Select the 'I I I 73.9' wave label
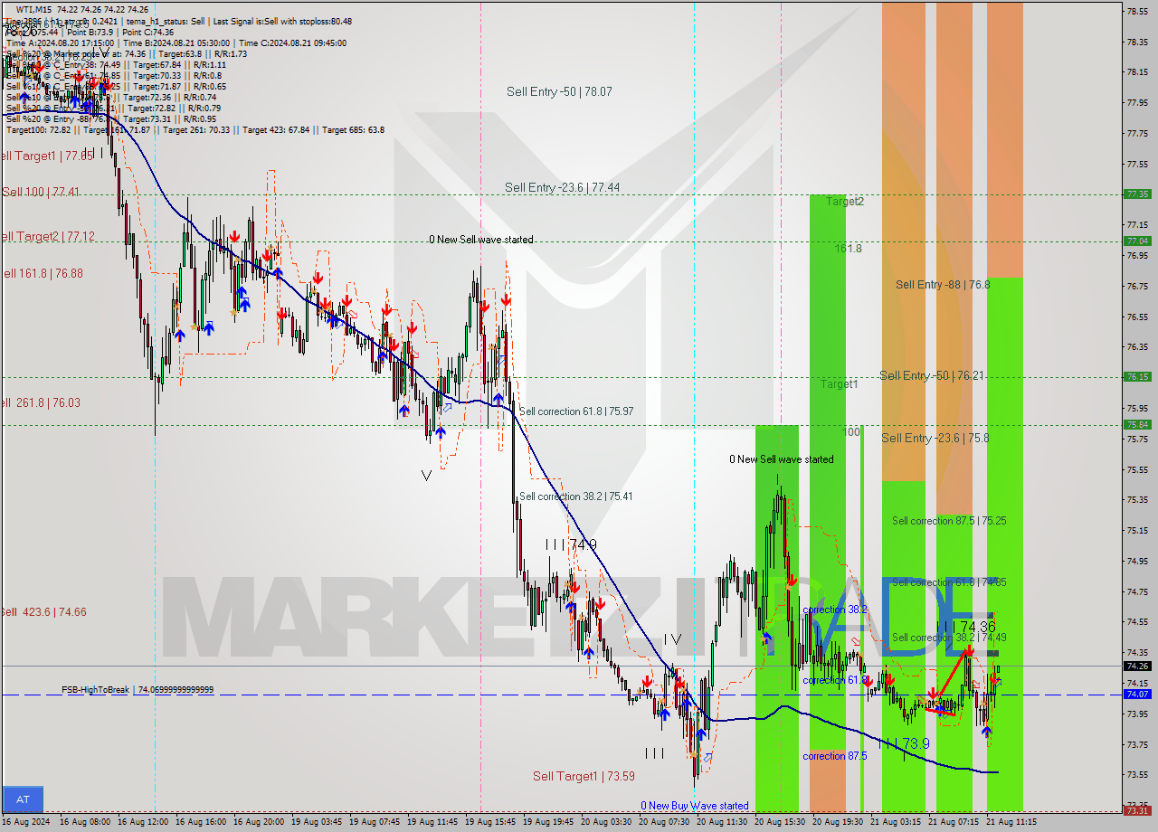The image size is (1158, 832). (x=903, y=743)
